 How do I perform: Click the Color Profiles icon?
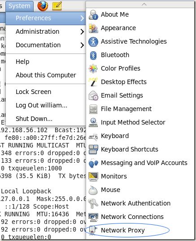click(93, 68)
